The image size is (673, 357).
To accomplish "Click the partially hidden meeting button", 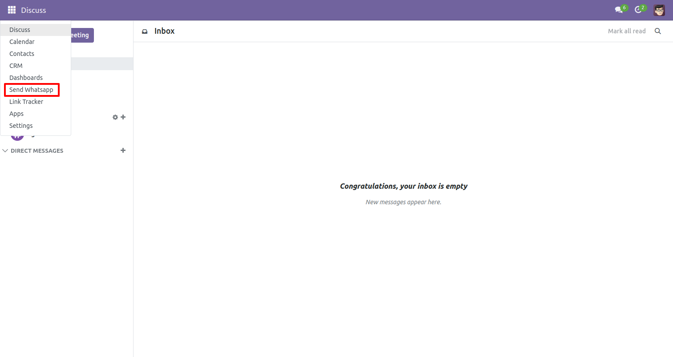I will [x=82, y=35].
